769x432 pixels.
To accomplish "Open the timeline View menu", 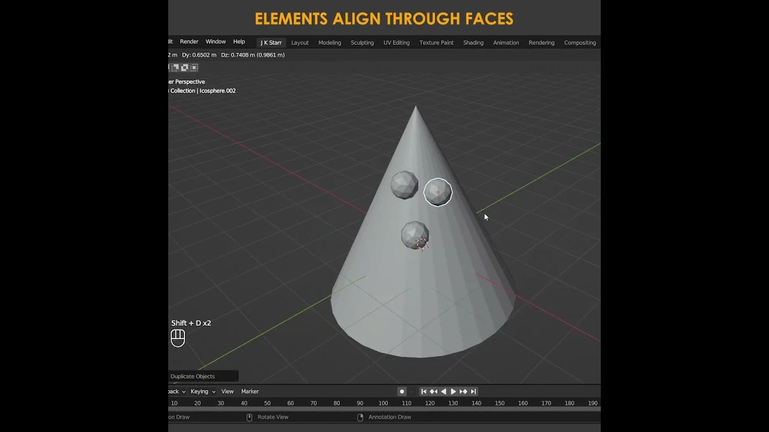I will click(228, 391).
